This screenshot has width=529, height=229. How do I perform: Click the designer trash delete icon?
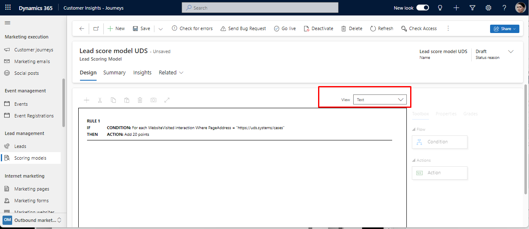pyautogui.click(x=140, y=100)
